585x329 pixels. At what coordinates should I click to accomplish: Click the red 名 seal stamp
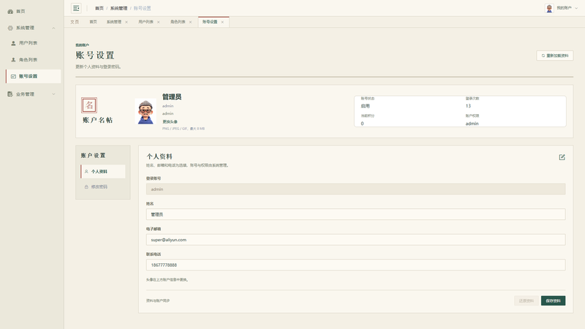[x=89, y=105]
